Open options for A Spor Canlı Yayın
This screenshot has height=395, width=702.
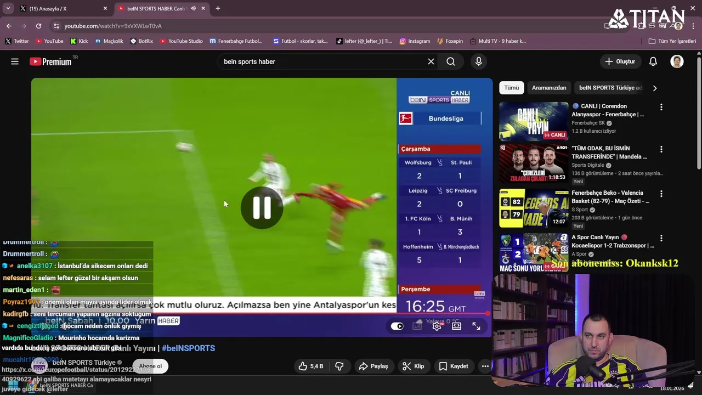click(661, 238)
